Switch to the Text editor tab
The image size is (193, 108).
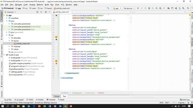click(x=64, y=96)
